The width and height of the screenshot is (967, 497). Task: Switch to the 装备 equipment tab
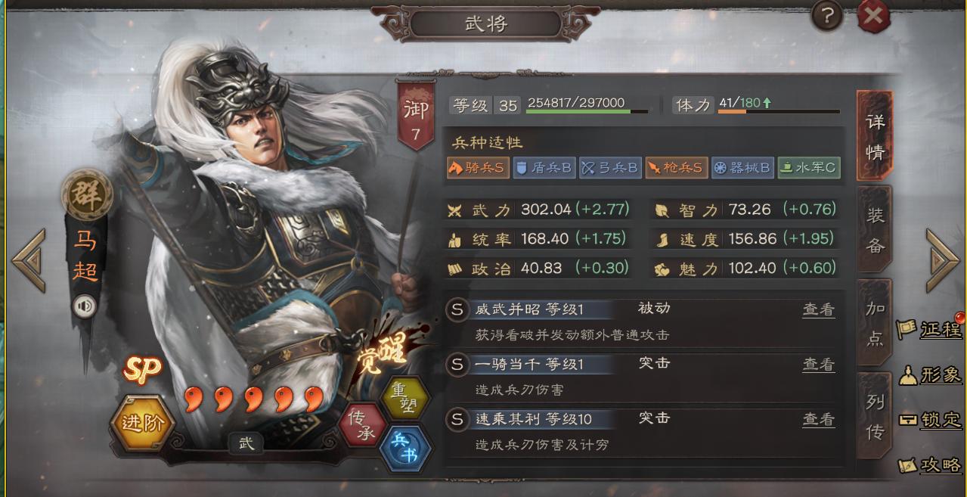pyautogui.click(x=875, y=230)
